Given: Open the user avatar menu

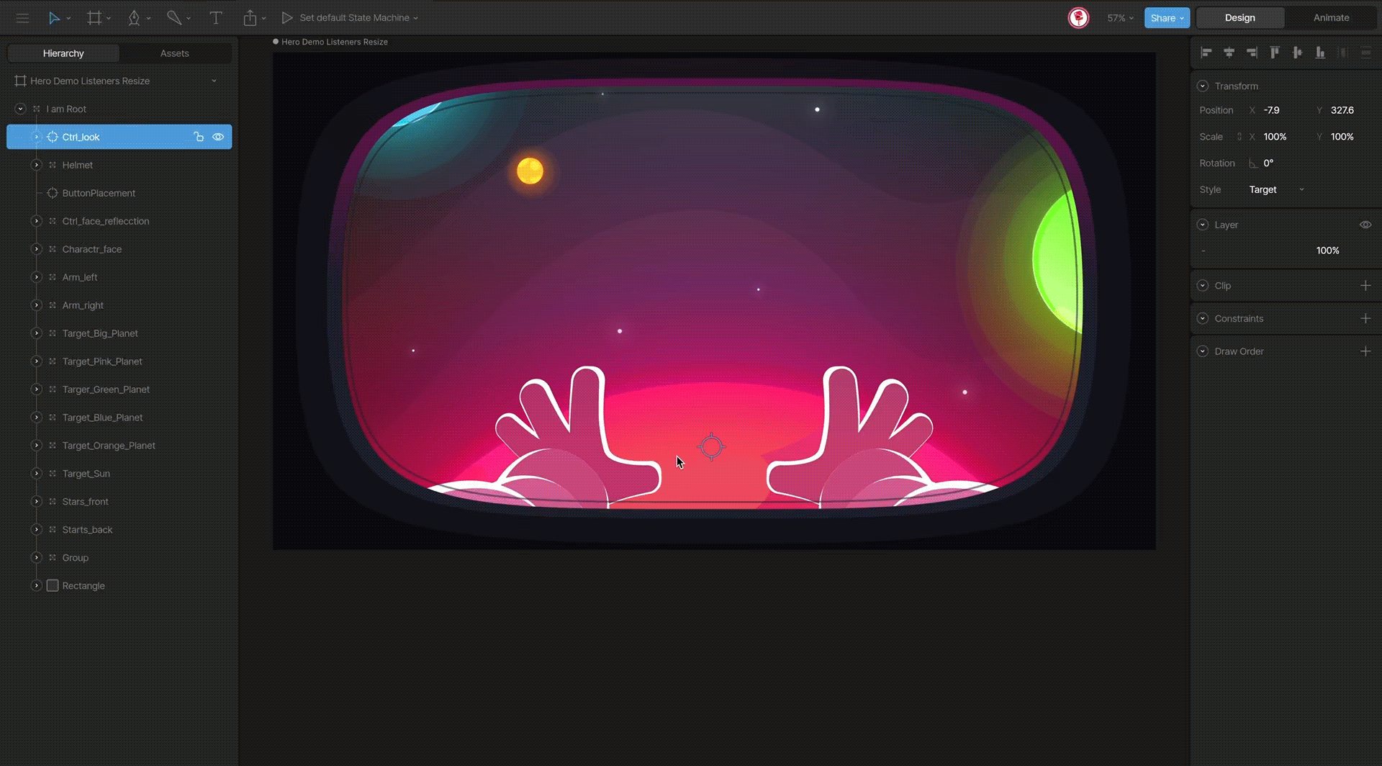Looking at the screenshot, I should (x=1078, y=18).
